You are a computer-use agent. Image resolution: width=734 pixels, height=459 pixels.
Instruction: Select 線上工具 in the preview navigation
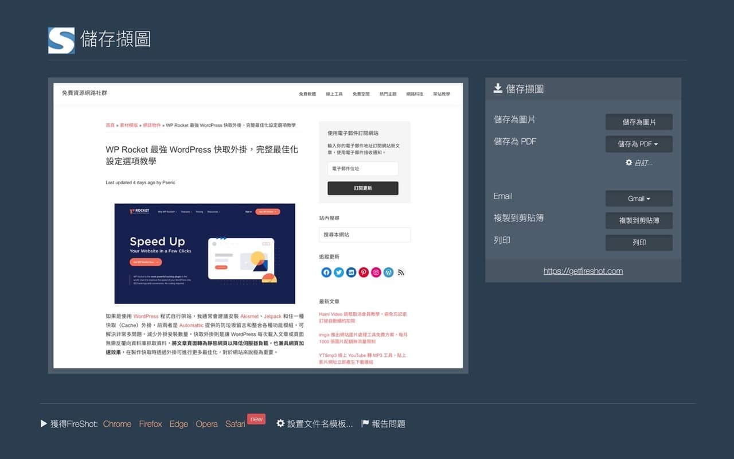(334, 94)
